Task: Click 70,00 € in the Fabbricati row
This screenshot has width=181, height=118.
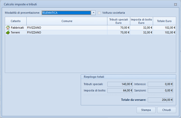Action: [x=125, y=28]
